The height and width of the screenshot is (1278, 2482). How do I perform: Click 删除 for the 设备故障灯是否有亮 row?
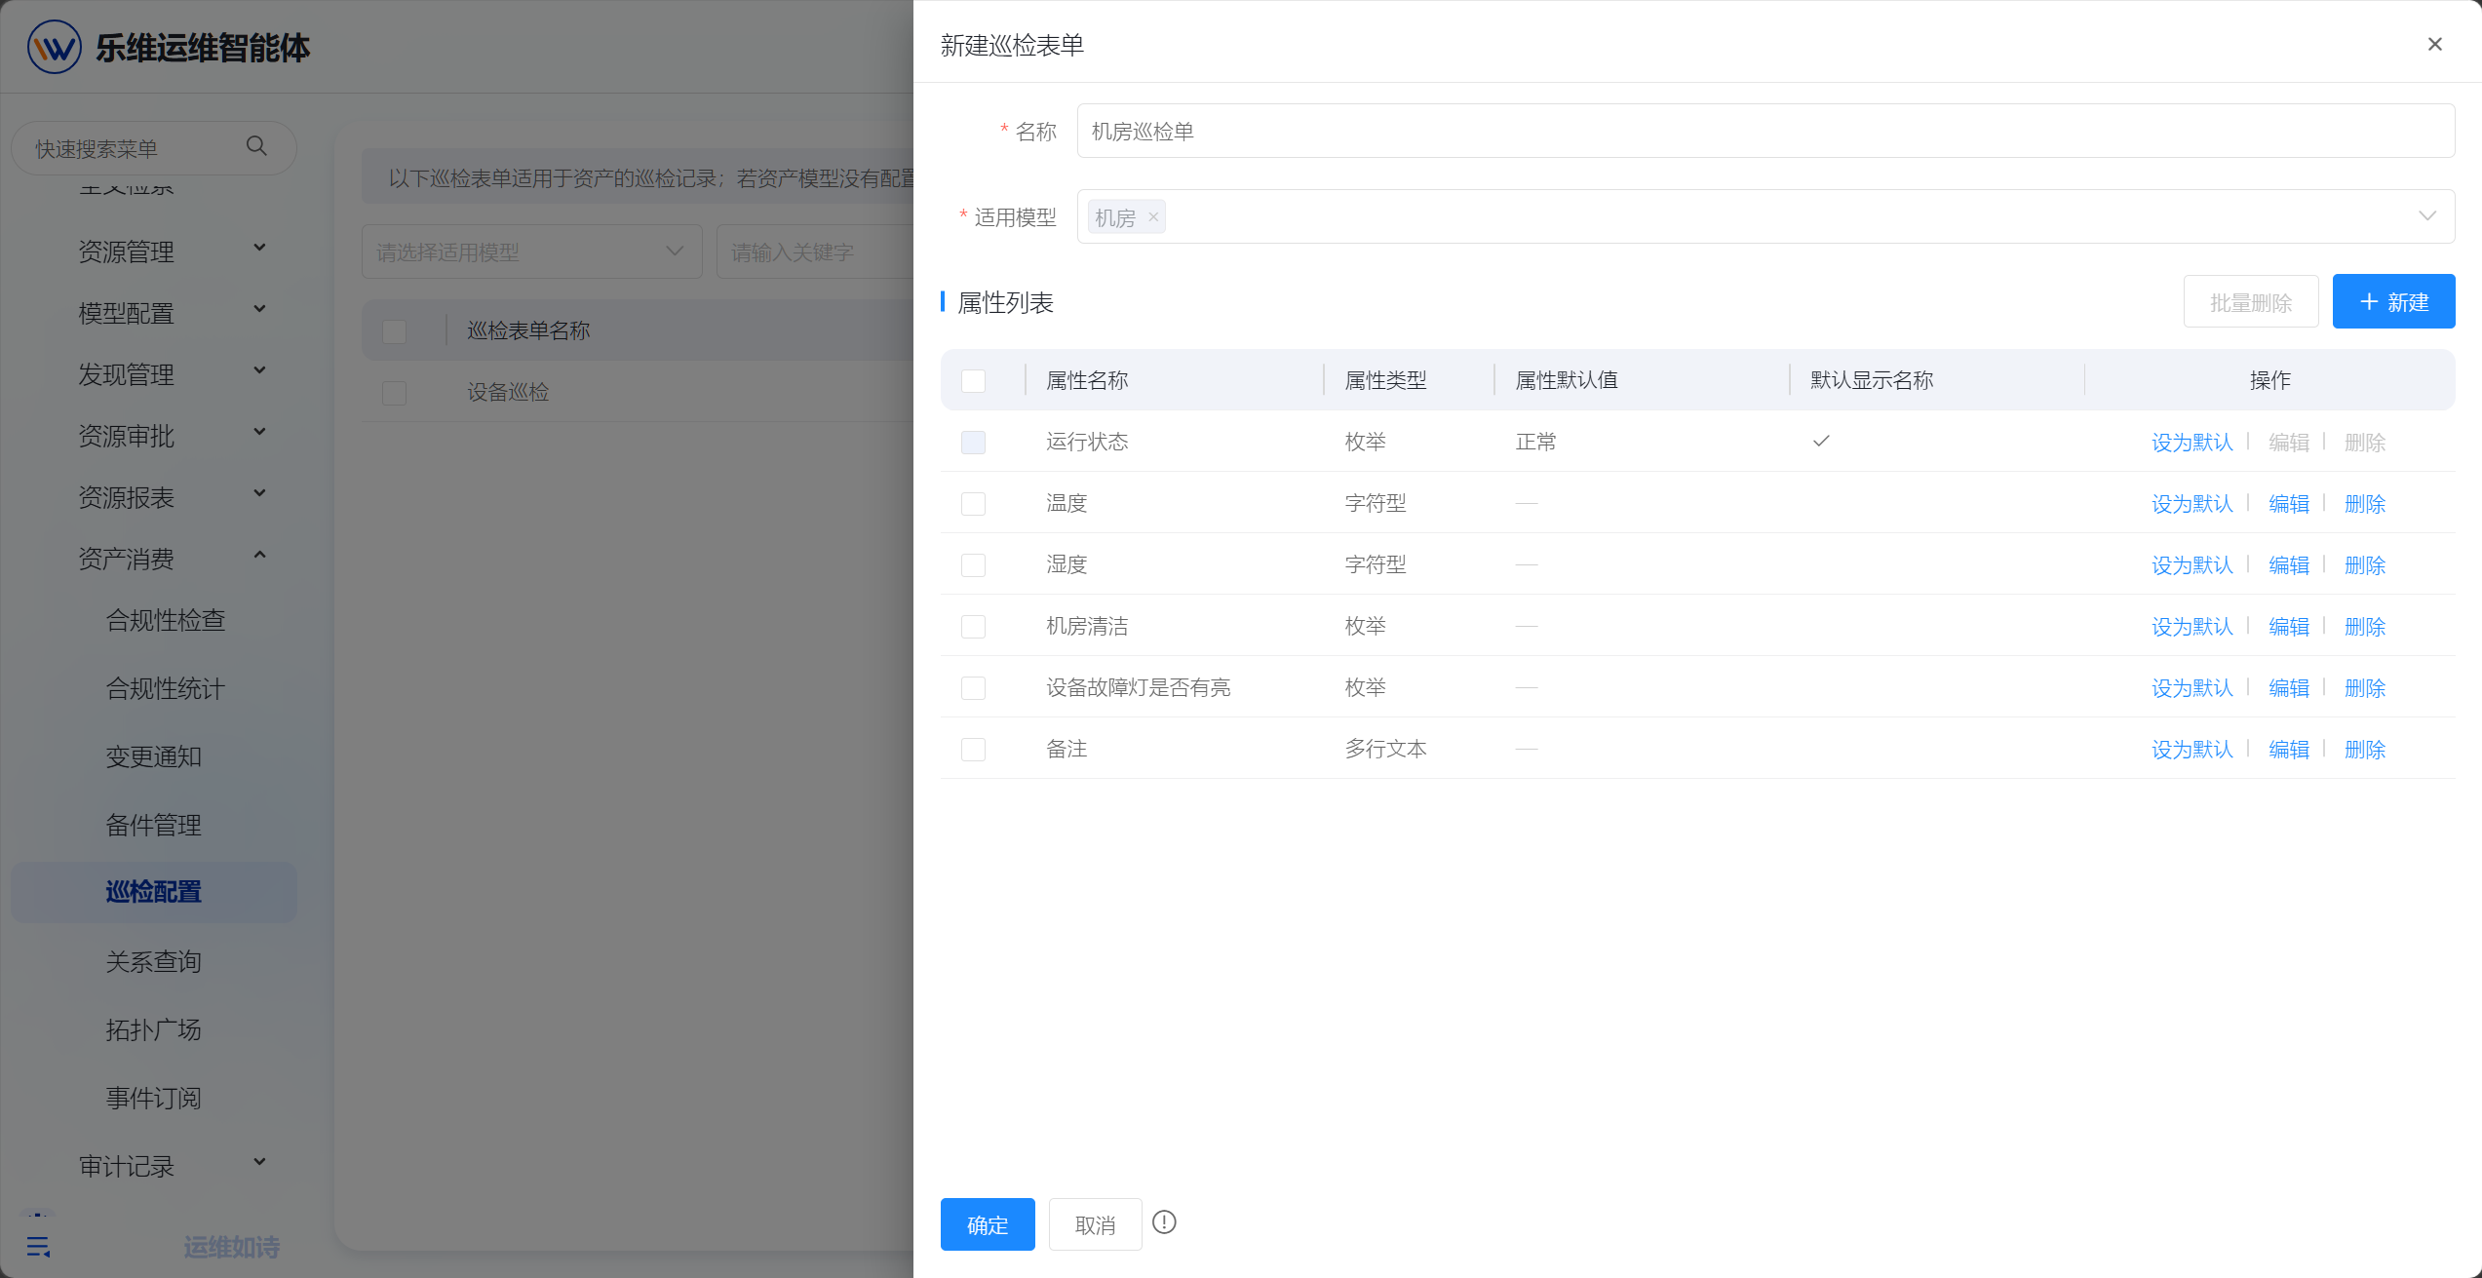click(x=2365, y=688)
